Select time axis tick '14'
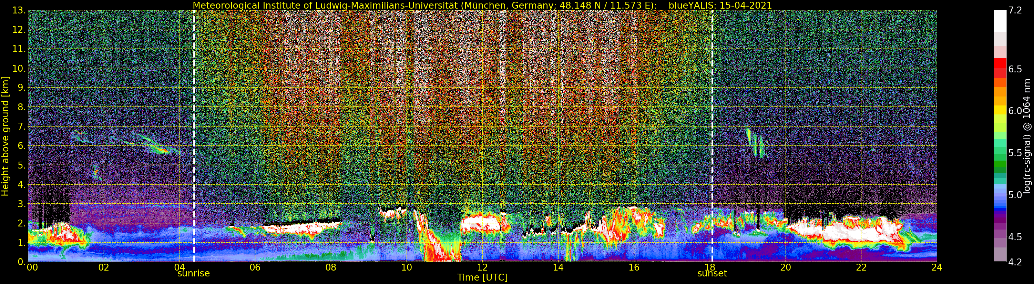Viewport: 1034px width, 284px height. [558, 267]
